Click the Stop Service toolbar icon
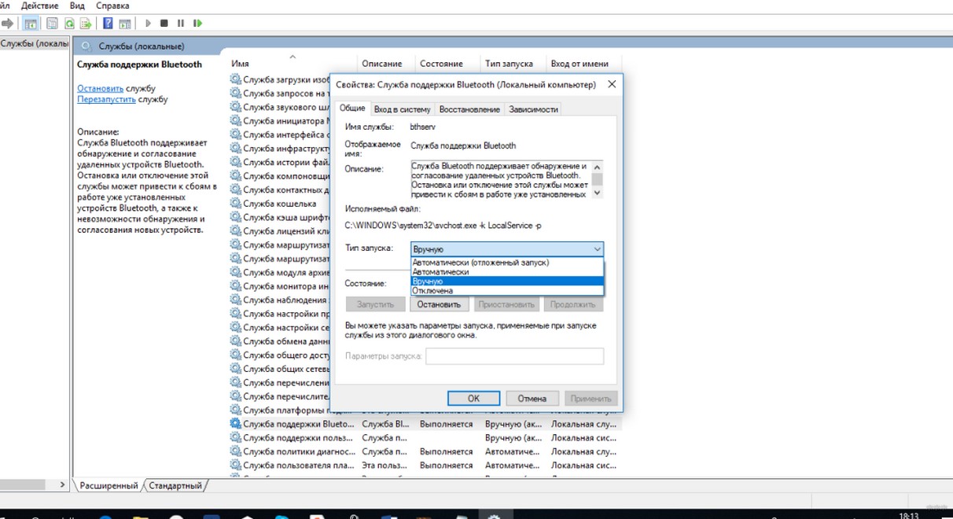This screenshot has height=519, width=953. pyautogui.click(x=164, y=24)
